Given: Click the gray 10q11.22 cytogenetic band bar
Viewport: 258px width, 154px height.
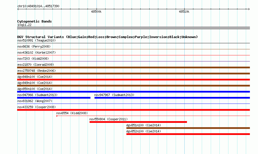Looking at the screenshot, I should coord(133,28).
